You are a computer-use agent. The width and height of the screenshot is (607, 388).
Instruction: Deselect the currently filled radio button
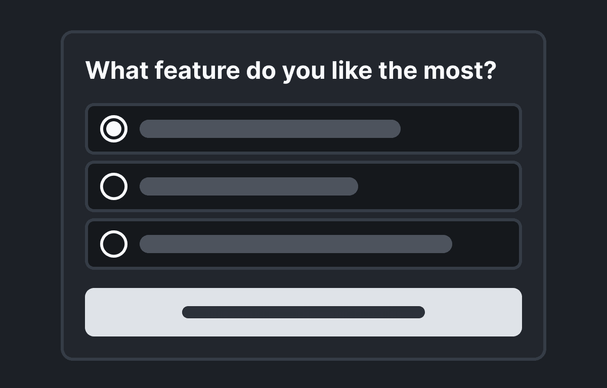(114, 129)
